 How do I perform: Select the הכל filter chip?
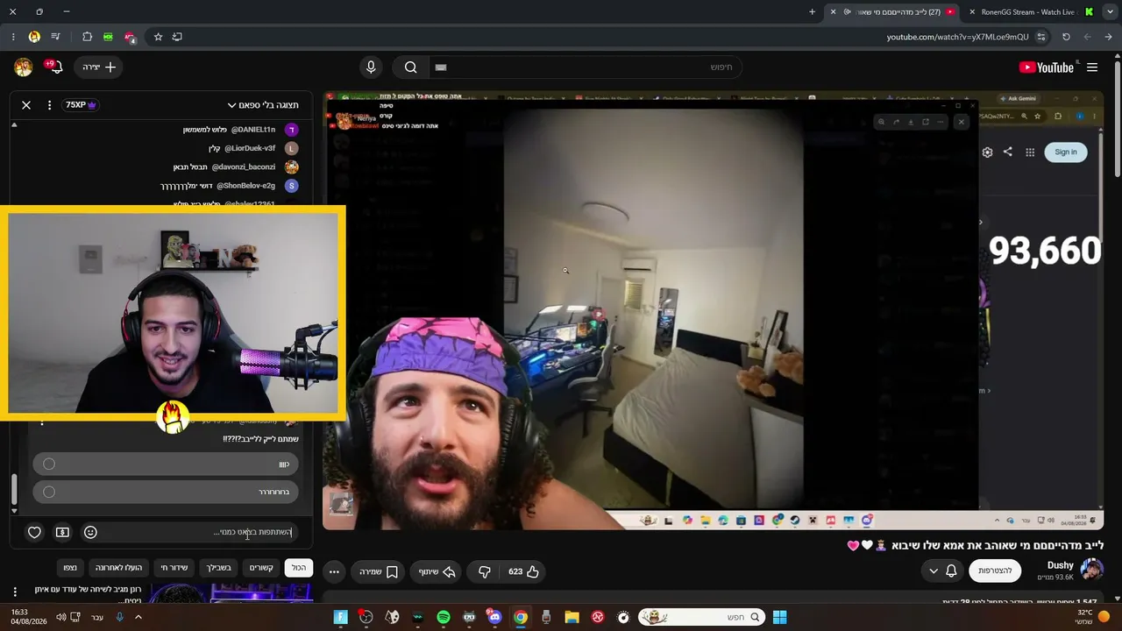click(x=299, y=568)
